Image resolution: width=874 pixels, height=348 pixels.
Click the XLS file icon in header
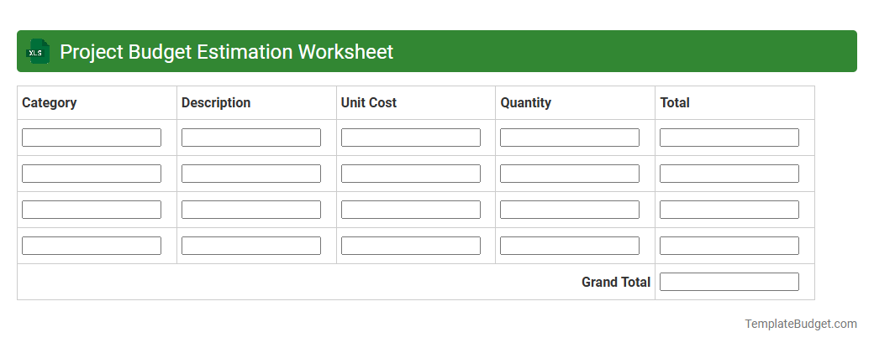[x=37, y=52]
